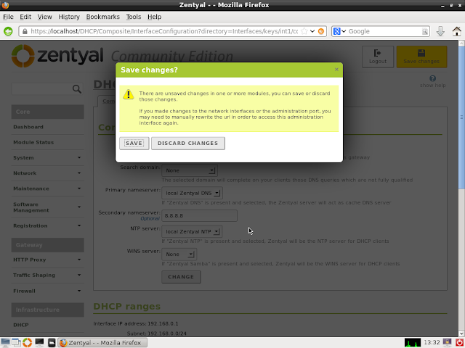Click the Logout button
This screenshot has width=465, height=348.
pos(378,57)
